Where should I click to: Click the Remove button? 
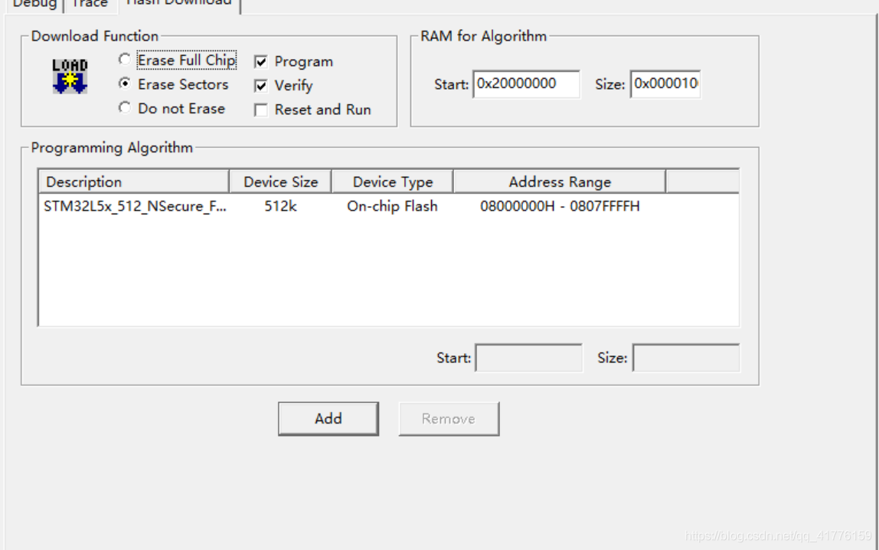[x=449, y=419]
